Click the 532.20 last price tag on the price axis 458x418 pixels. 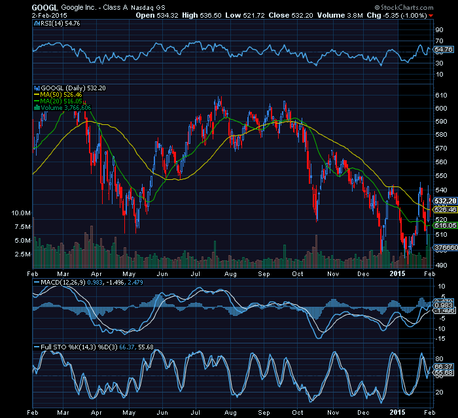click(x=445, y=201)
